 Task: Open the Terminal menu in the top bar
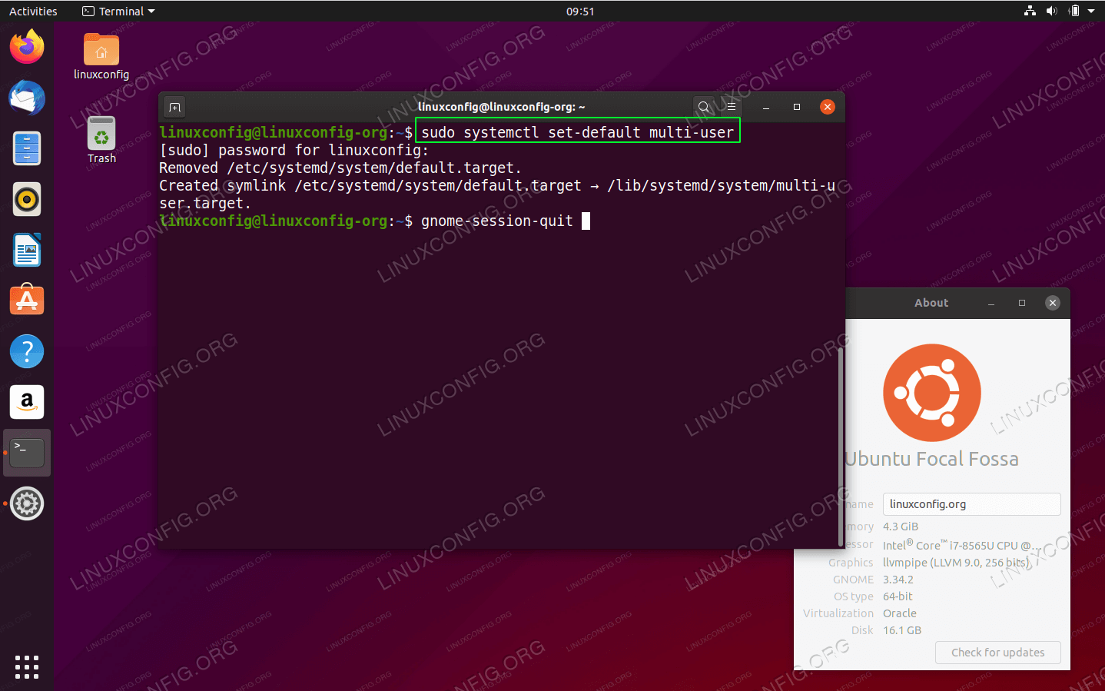[x=118, y=11]
